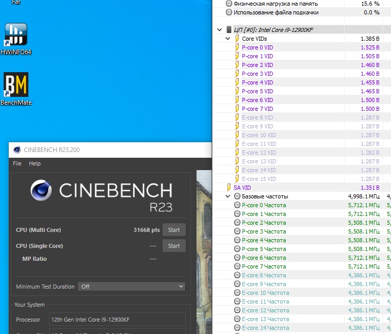Click the clock icon for P-core 3 Частота
This screenshot has height=334, width=391.
point(237,231)
